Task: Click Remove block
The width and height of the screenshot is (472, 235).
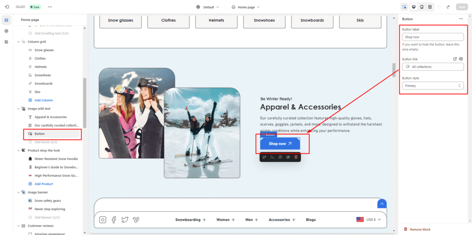Action: point(420,229)
